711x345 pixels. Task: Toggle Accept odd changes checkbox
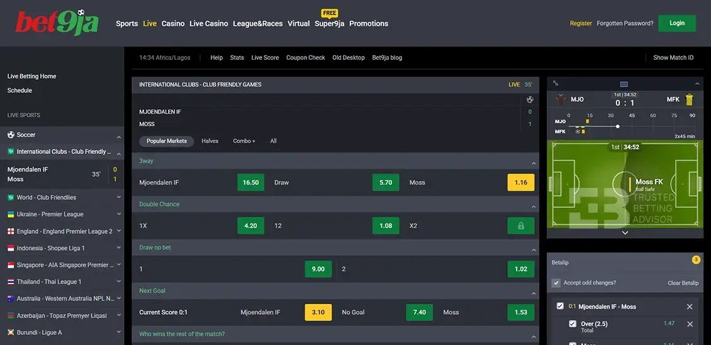(x=556, y=283)
